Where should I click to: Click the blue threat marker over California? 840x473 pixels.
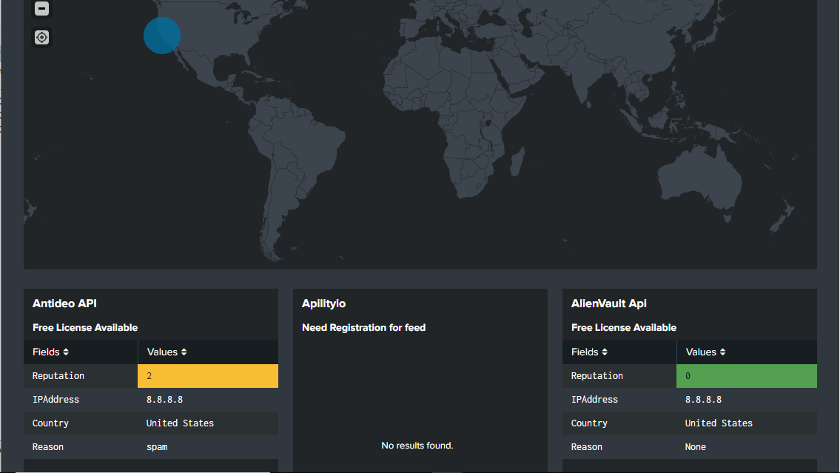click(162, 35)
